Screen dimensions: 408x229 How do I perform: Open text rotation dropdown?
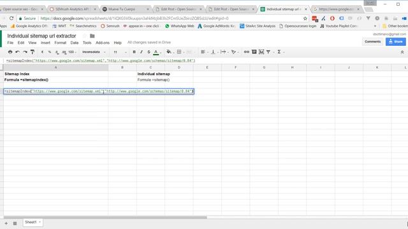pos(235,52)
